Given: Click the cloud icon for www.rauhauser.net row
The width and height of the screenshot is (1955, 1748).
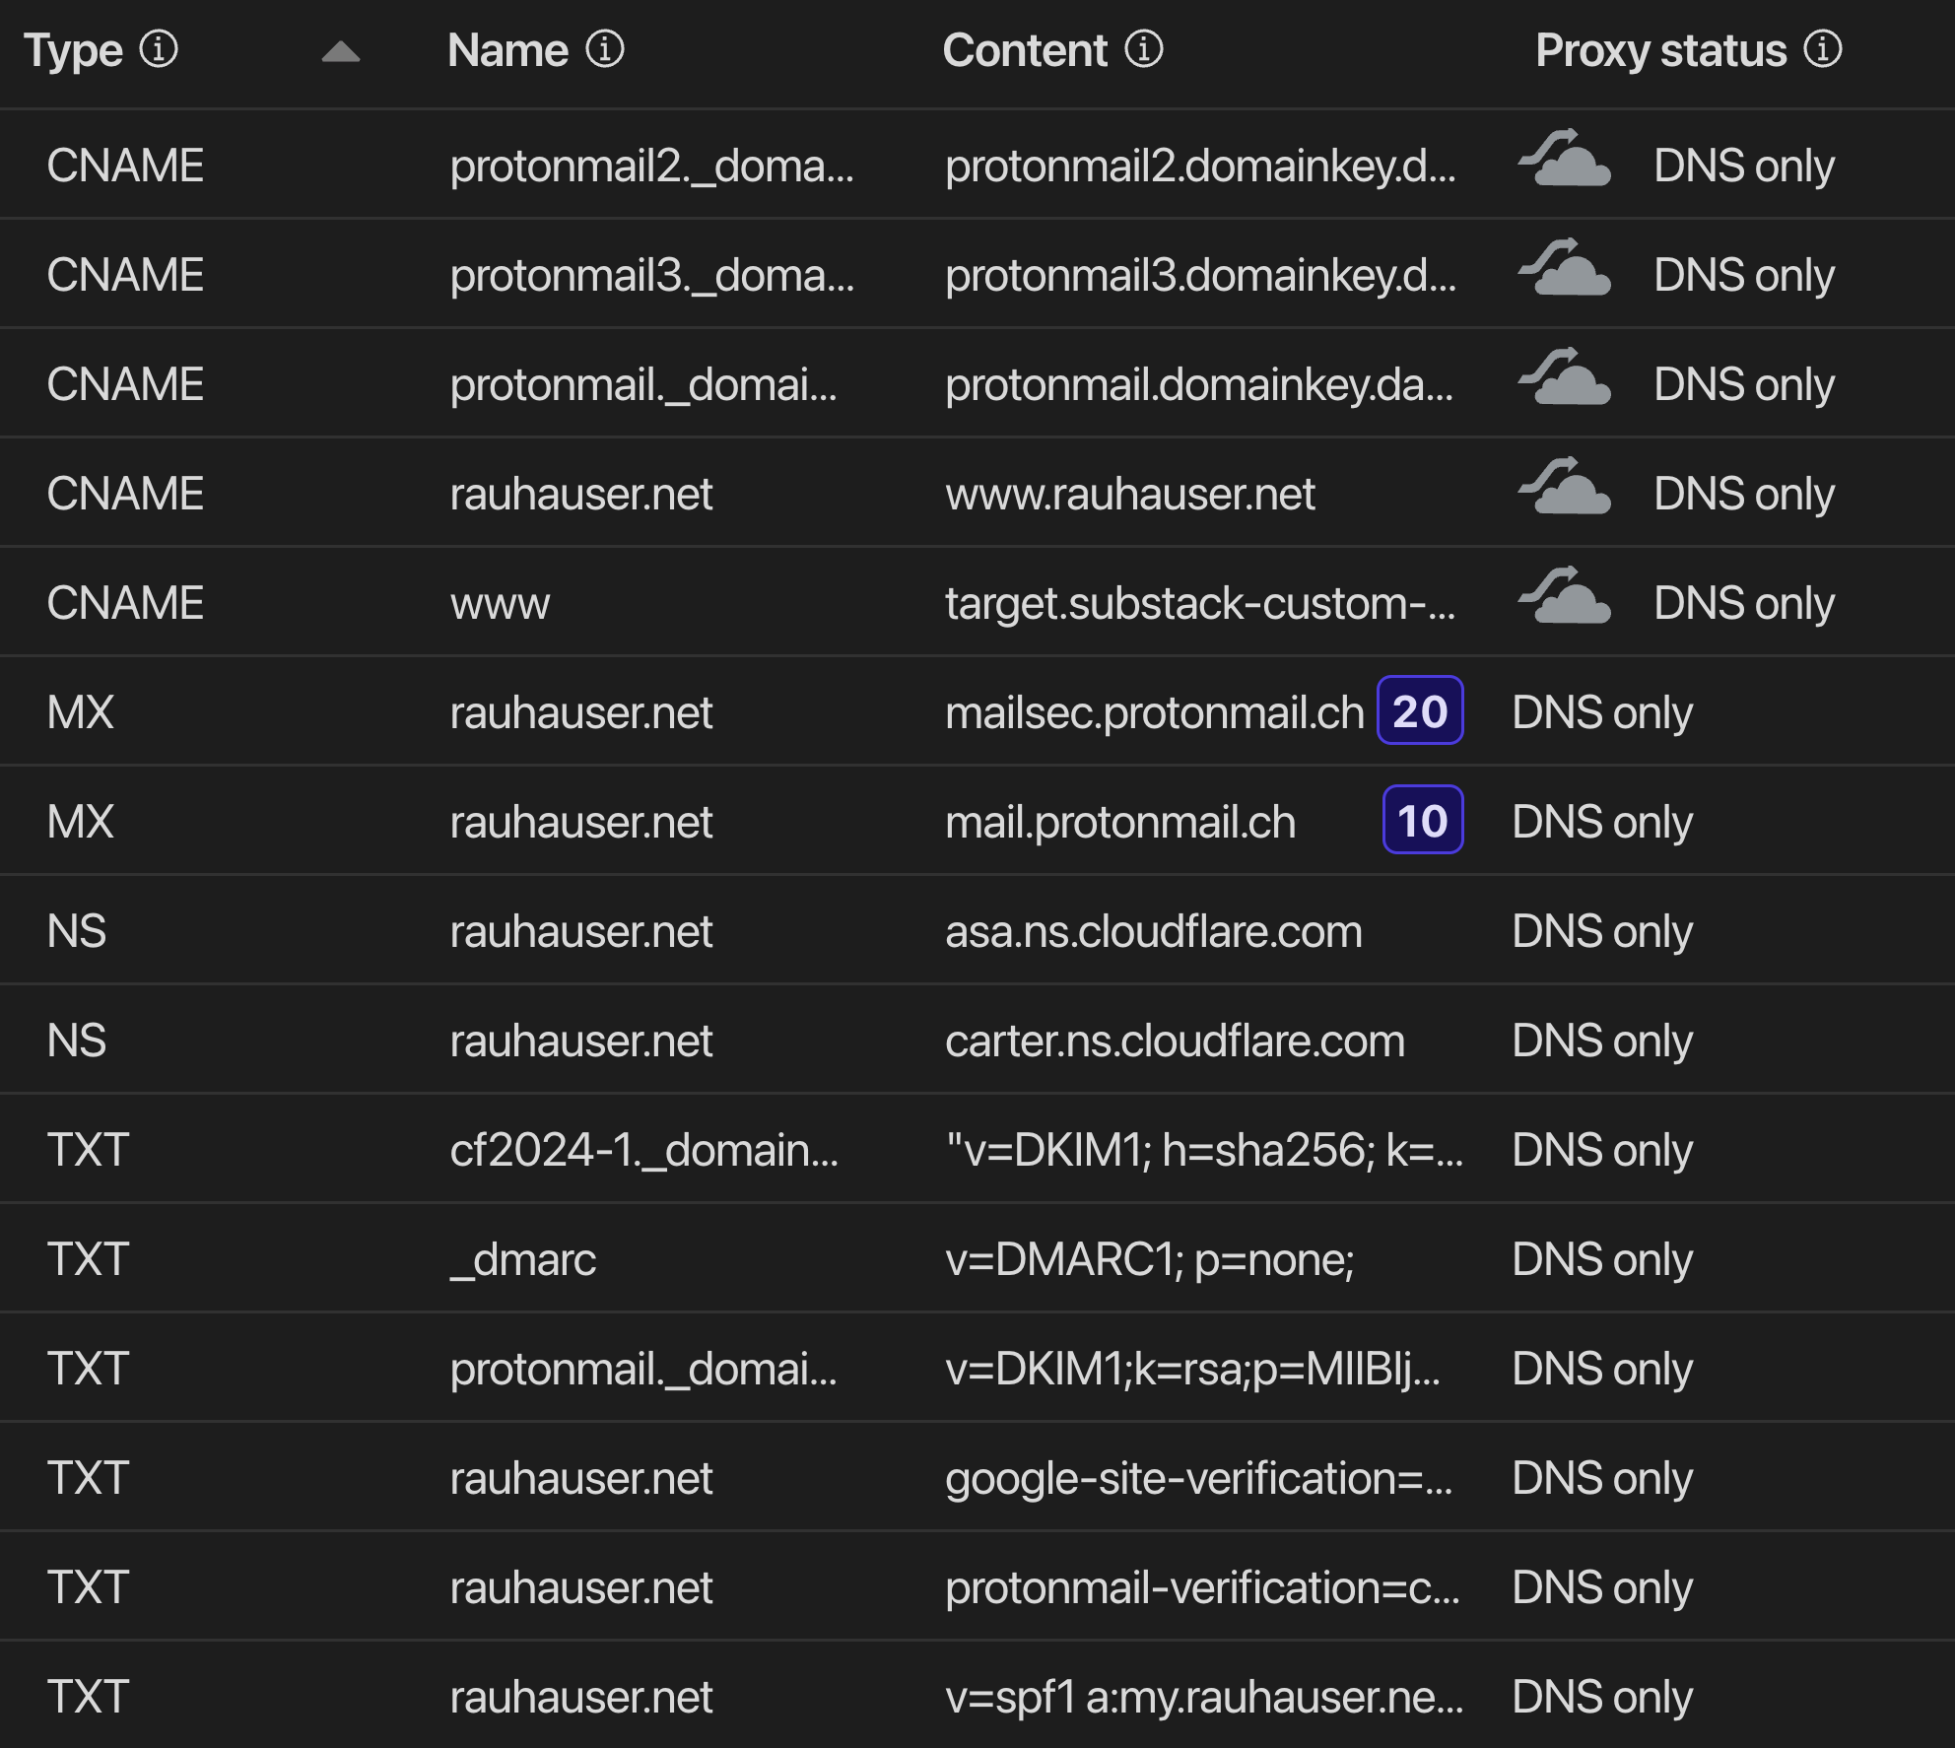Looking at the screenshot, I should (x=1565, y=486).
